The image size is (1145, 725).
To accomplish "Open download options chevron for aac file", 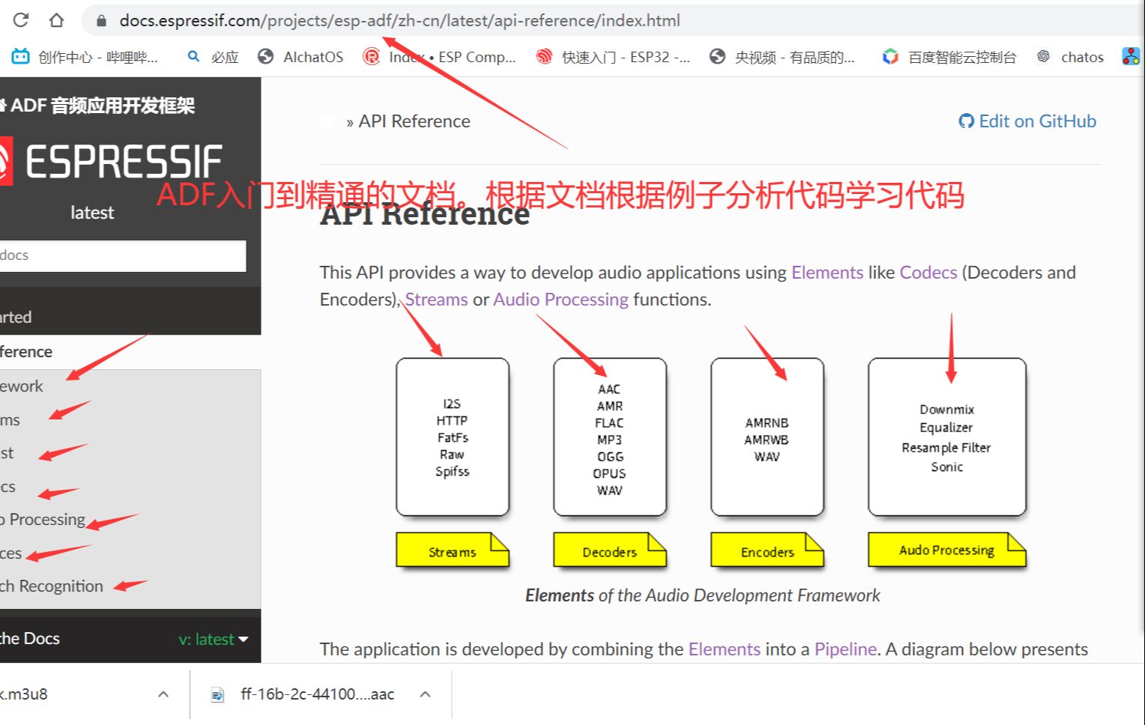I will click(425, 694).
